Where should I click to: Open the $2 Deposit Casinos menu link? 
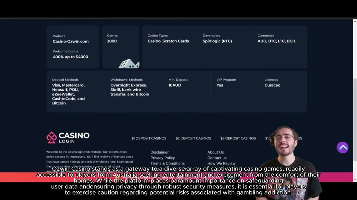tap(193, 138)
